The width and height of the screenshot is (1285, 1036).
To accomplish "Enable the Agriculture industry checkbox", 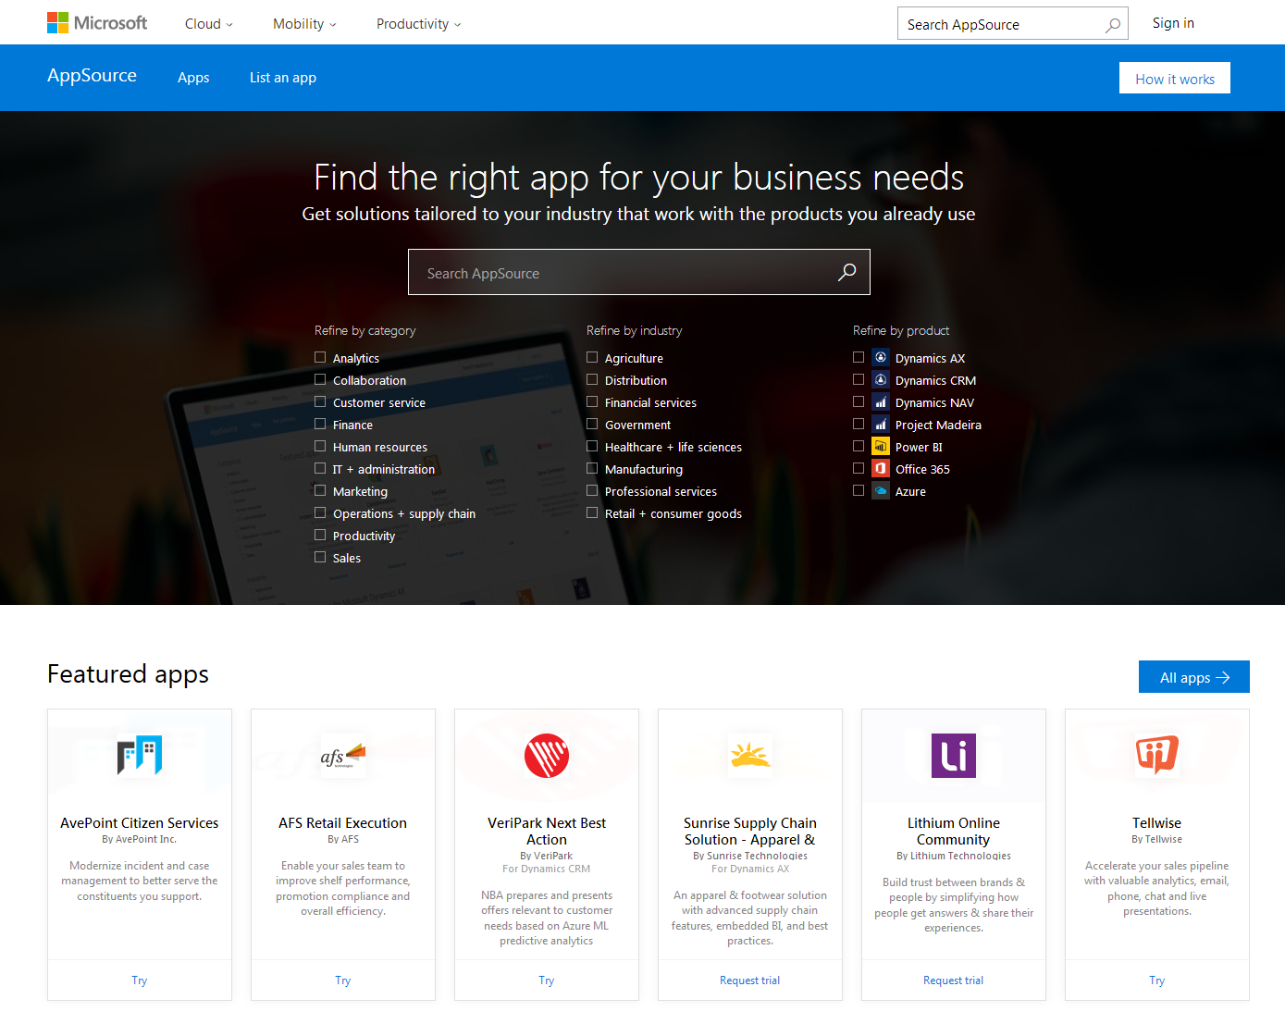I will click(x=592, y=357).
